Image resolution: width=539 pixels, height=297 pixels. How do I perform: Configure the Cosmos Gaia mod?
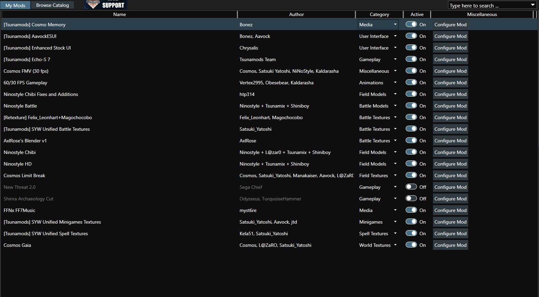pos(450,245)
